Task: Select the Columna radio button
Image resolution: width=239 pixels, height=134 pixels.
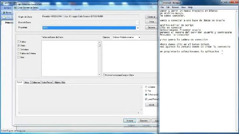Action: [146, 87]
